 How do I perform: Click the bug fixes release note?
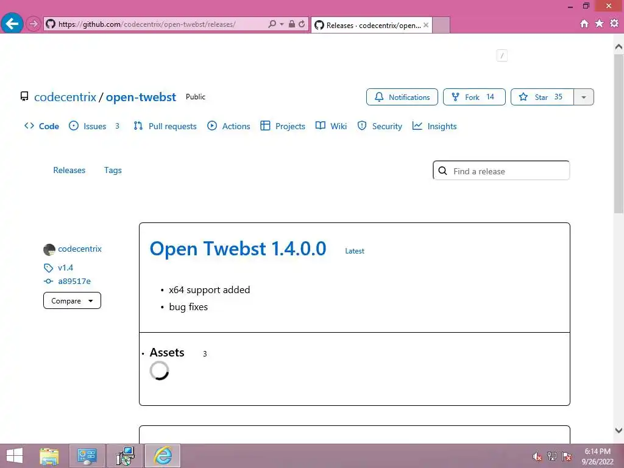pyautogui.click(x=188, y=307)
